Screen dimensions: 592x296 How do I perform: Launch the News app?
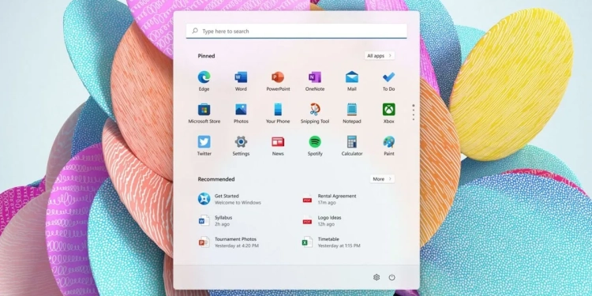coord(278,146)
